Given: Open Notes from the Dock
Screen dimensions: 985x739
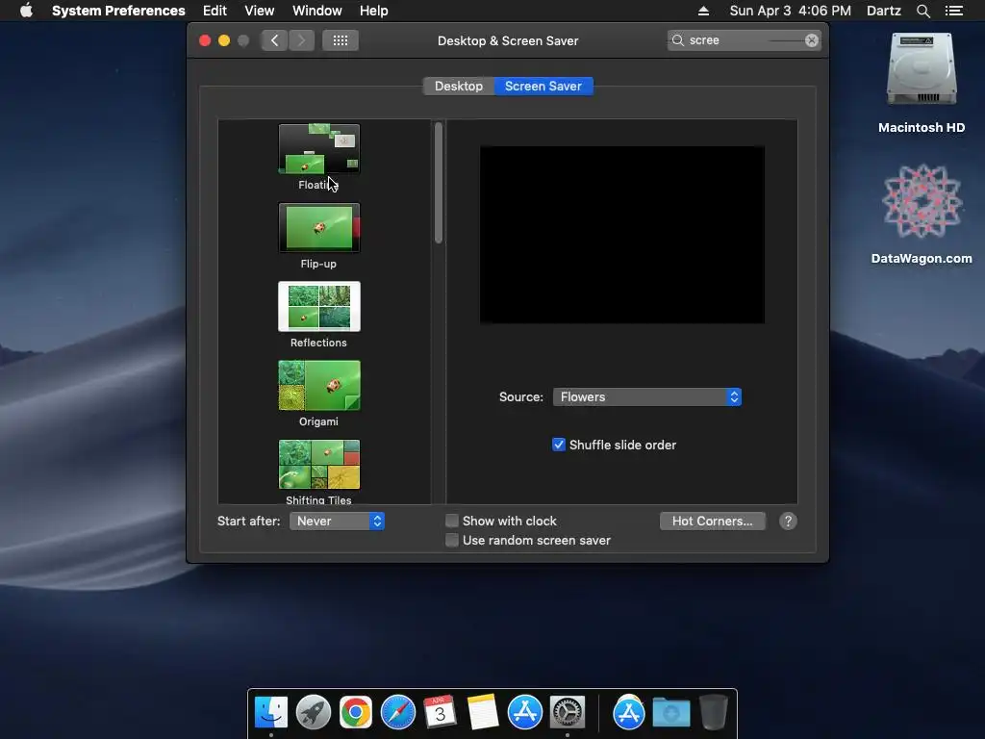Looking at the screenshot, I should pos(483,712).
